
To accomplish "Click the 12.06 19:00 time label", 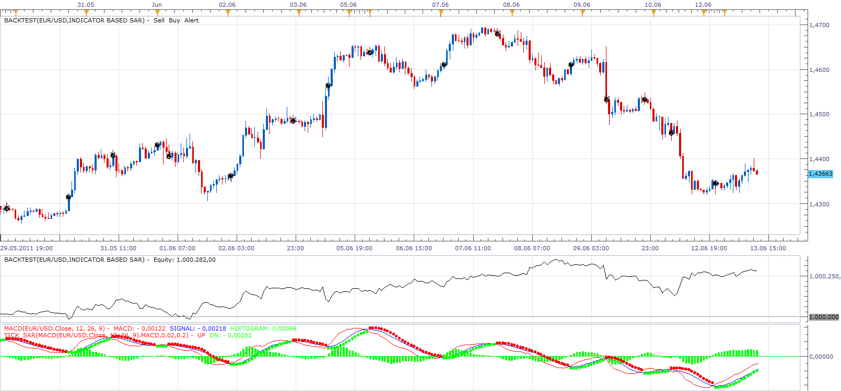I will (709, 248).
